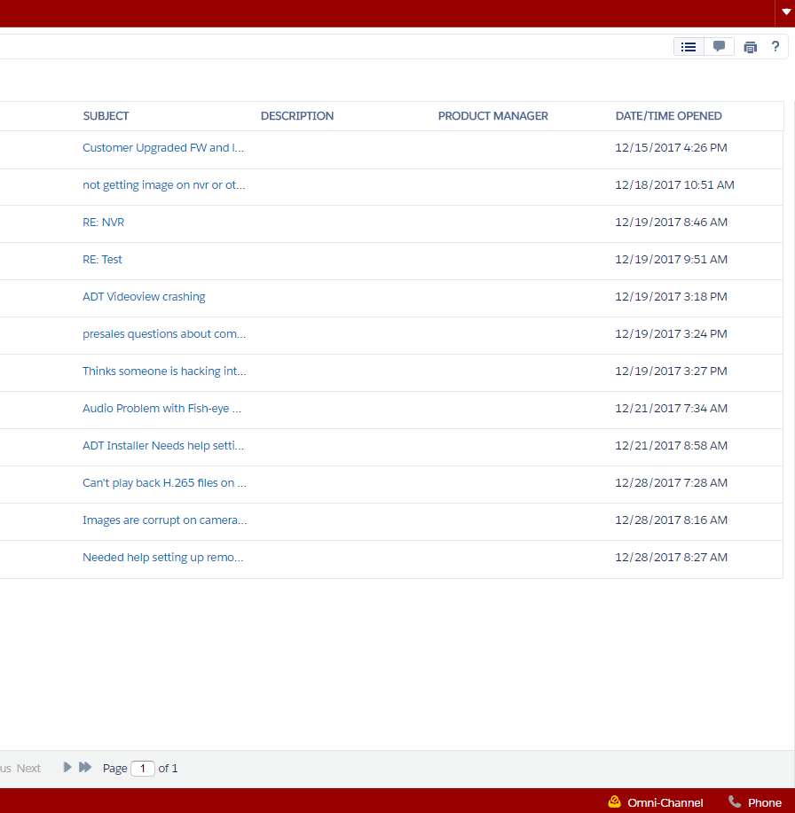Switch to list view icon
Image resolution: width=795 pixels, height=813 pixels.
click(x=689, y=47)
